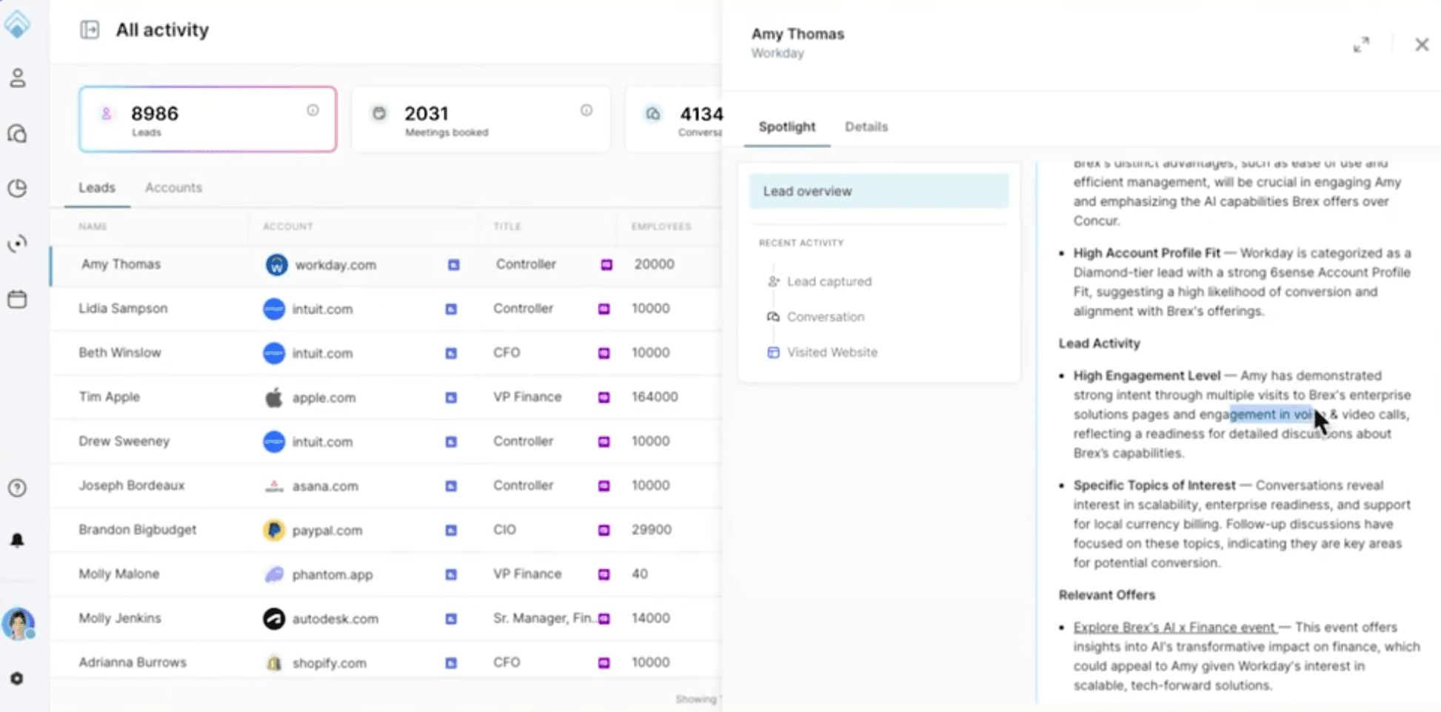Click the apple.com logo icon
The height and width of the screenshot is (712, 1441).
[x=274, y=397]
